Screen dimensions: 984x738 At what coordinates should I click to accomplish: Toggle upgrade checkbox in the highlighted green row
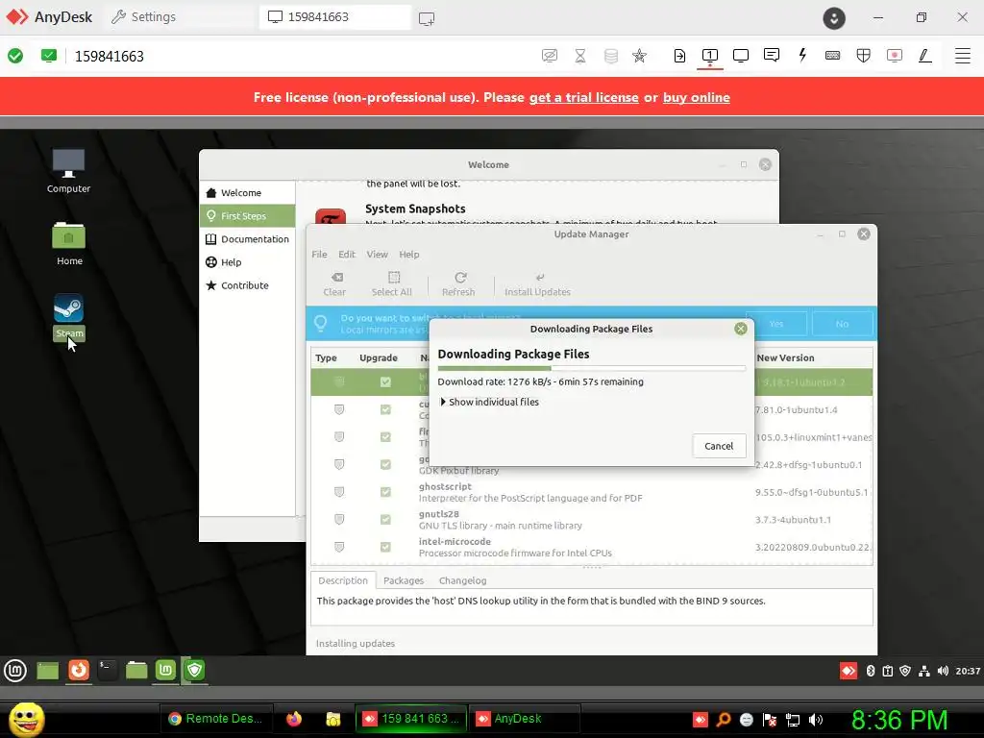(x=385, y=382)
